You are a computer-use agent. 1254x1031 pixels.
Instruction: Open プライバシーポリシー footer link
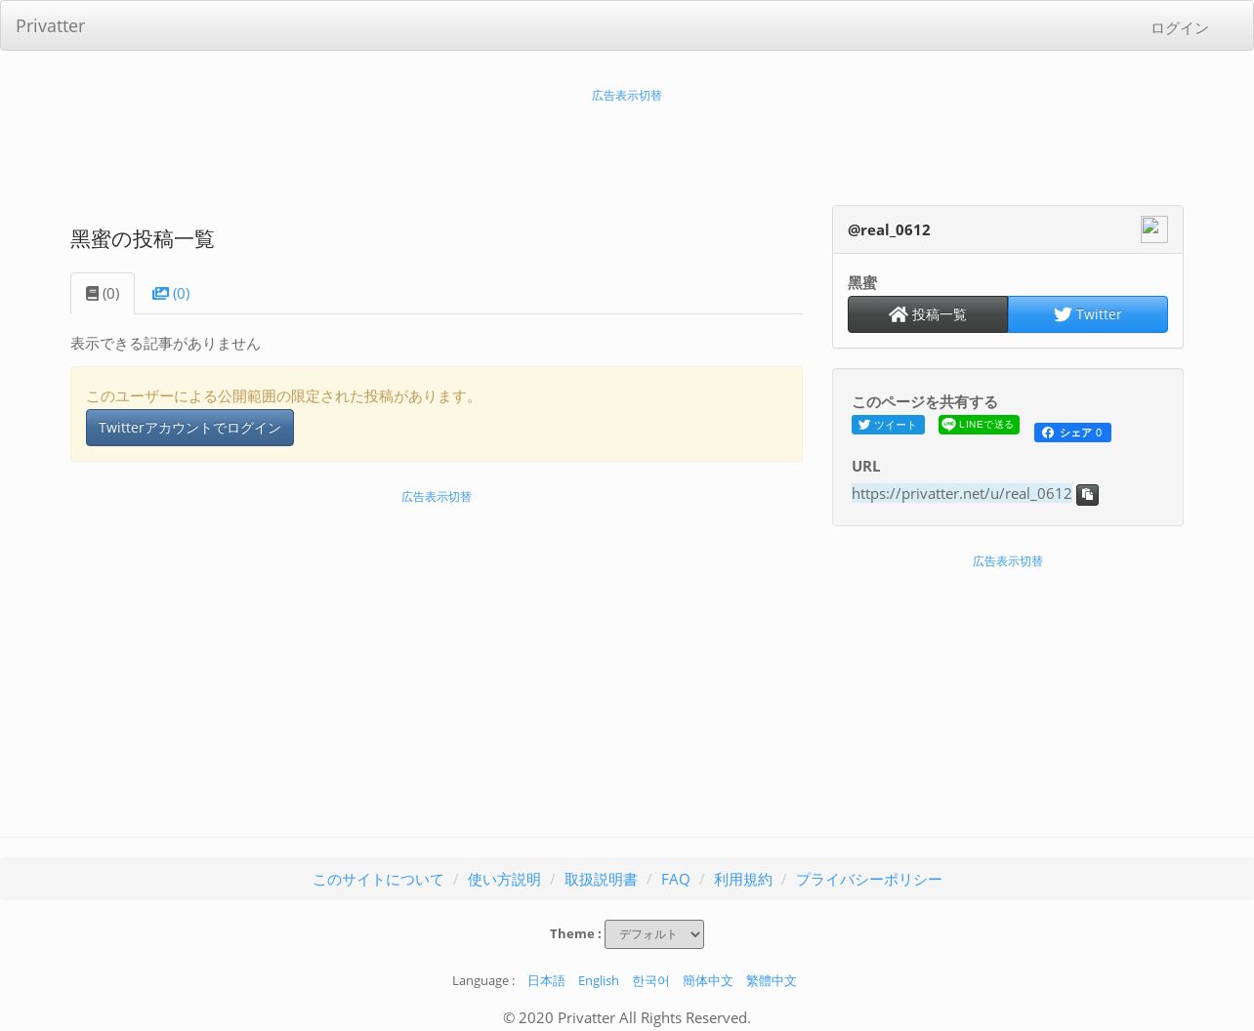tap(868, 880)
